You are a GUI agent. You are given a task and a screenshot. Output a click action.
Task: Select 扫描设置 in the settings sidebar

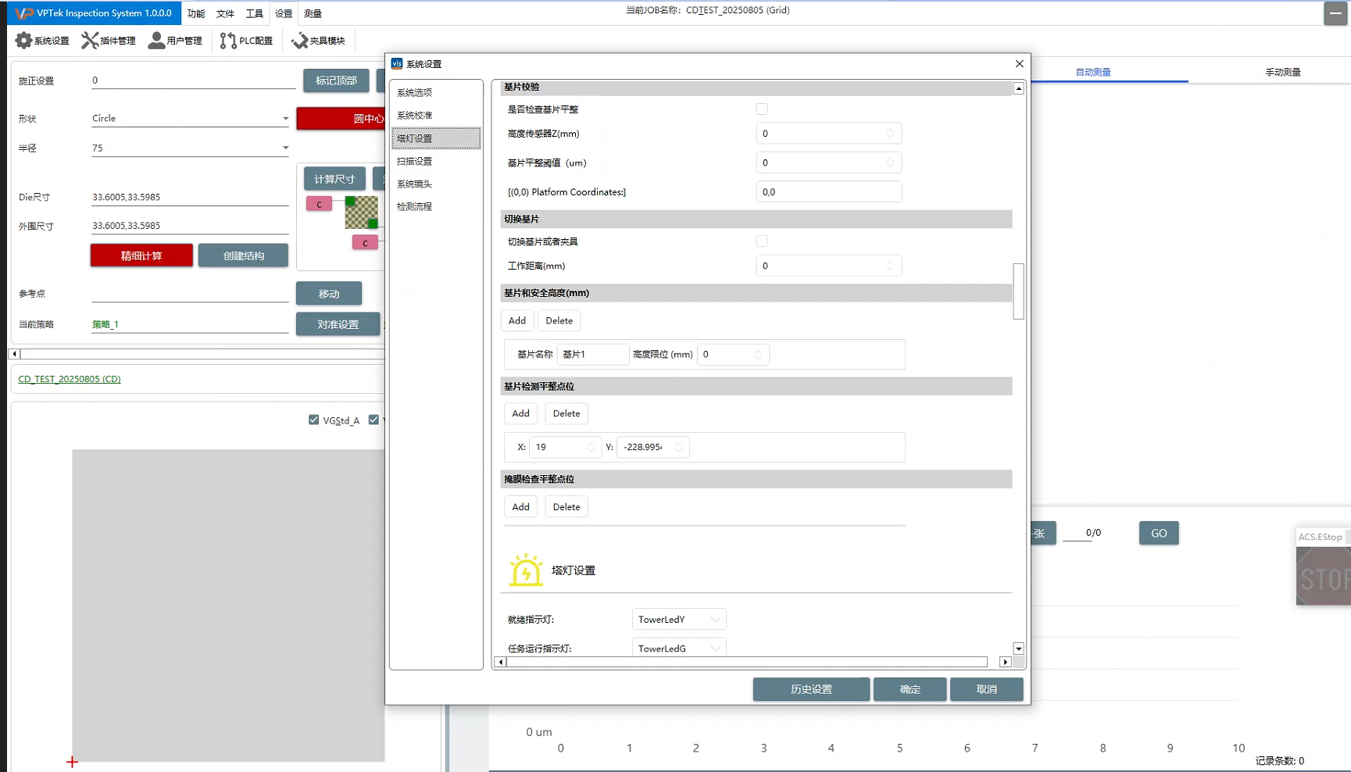[414, 161]
